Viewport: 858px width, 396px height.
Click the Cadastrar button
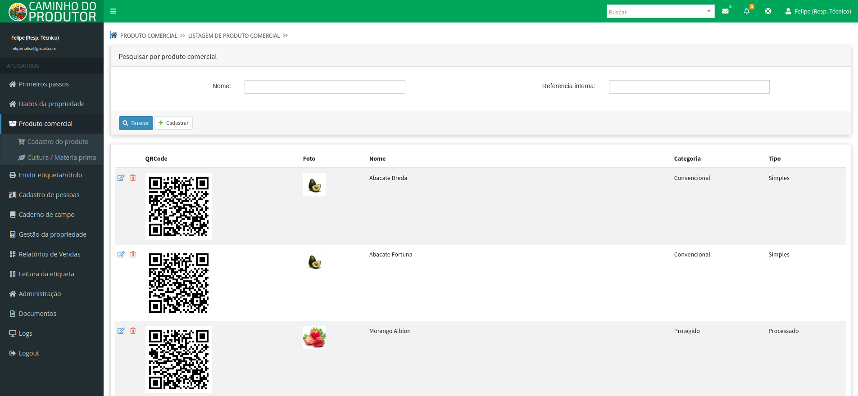point(173,123)
